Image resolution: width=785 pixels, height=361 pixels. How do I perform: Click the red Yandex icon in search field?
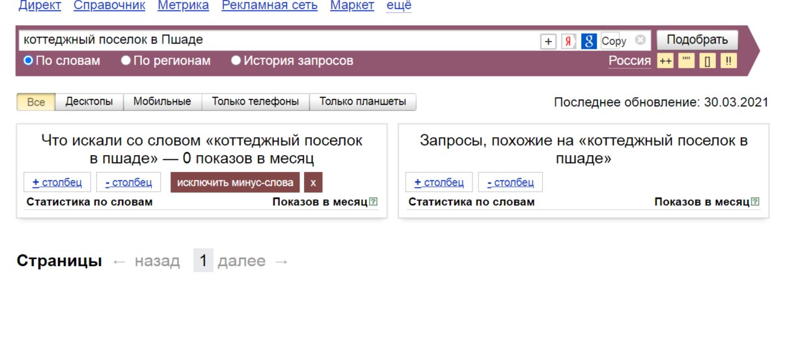pos(569,41)
